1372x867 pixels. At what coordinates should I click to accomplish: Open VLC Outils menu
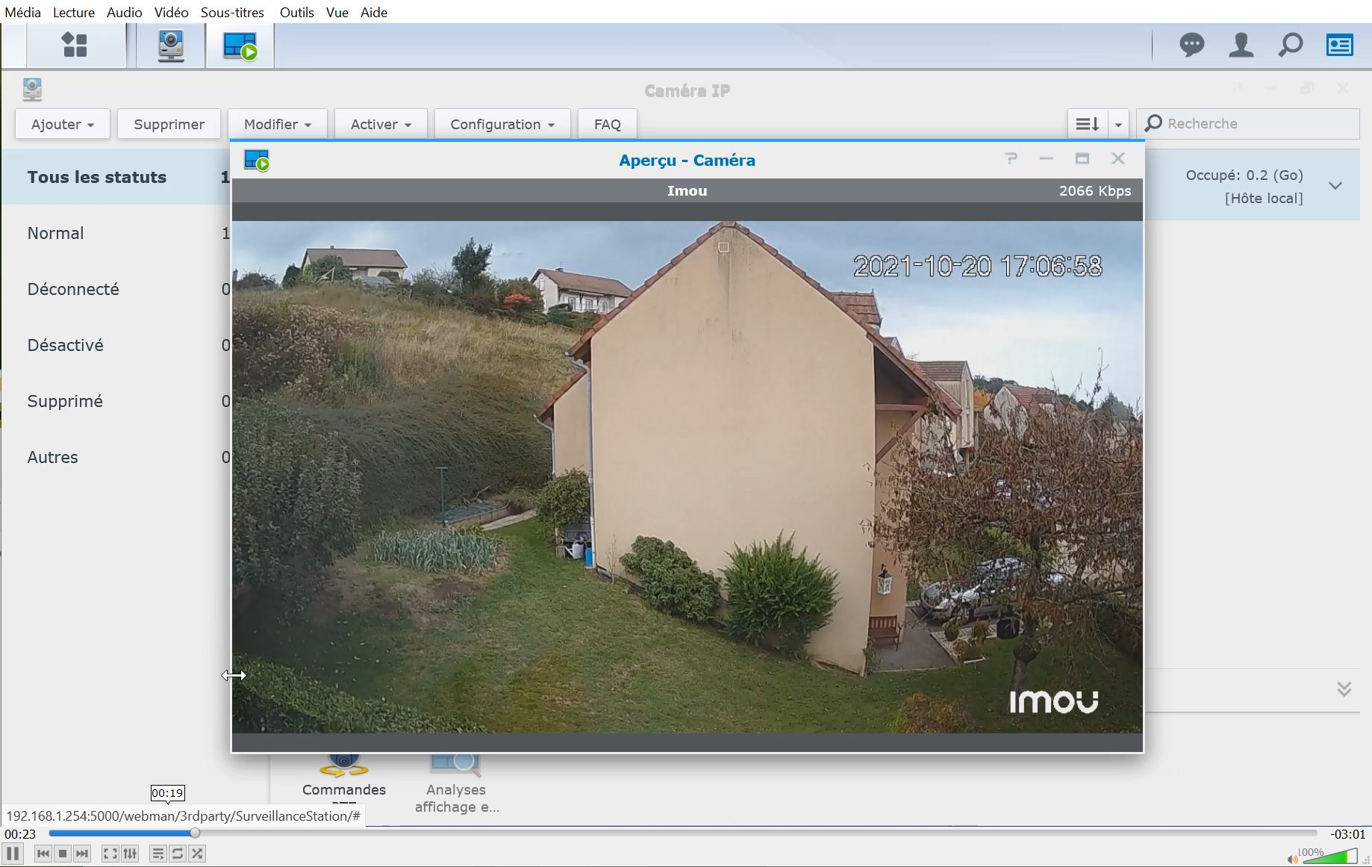tap(297, 12)
